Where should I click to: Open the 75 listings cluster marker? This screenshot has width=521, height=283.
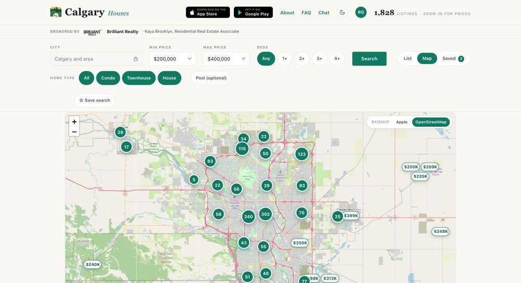301,213
